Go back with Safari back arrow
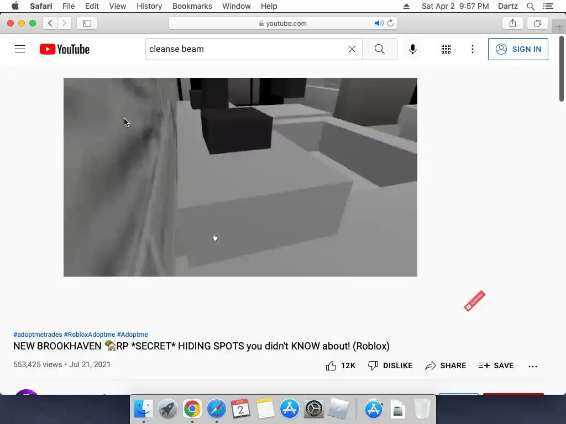This screenshot has height=424, width=566. point(50,23)
